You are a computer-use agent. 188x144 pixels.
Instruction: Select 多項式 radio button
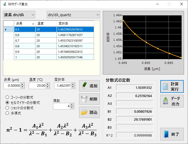click(7, 113)
